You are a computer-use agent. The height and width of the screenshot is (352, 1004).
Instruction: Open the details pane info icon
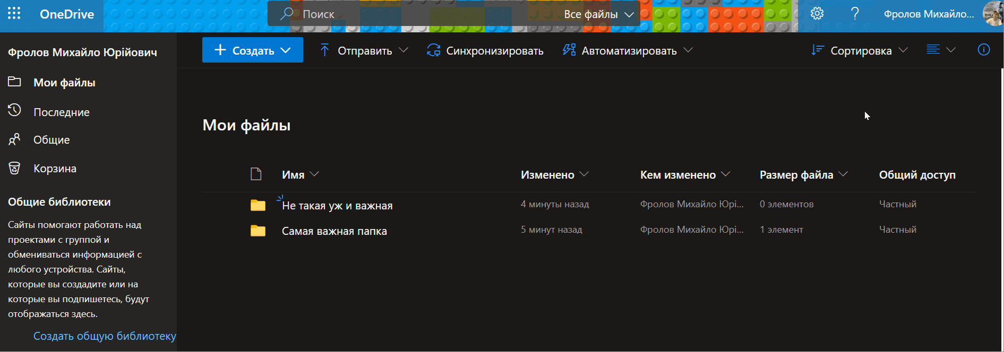tap(983, 50)
